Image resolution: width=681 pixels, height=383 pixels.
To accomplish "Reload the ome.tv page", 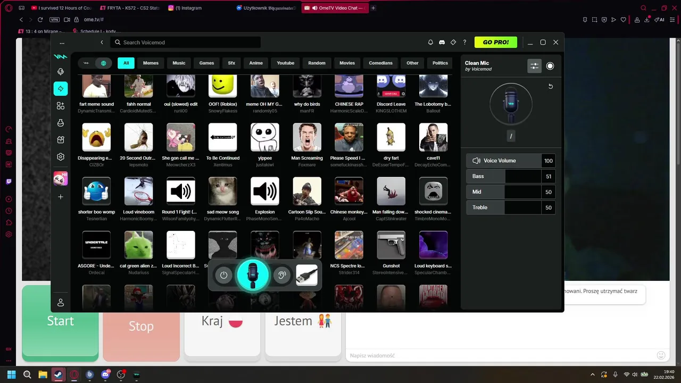I will point(40,20).
